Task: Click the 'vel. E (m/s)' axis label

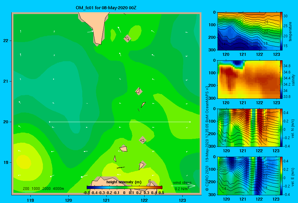Action: tap(293, 177)
